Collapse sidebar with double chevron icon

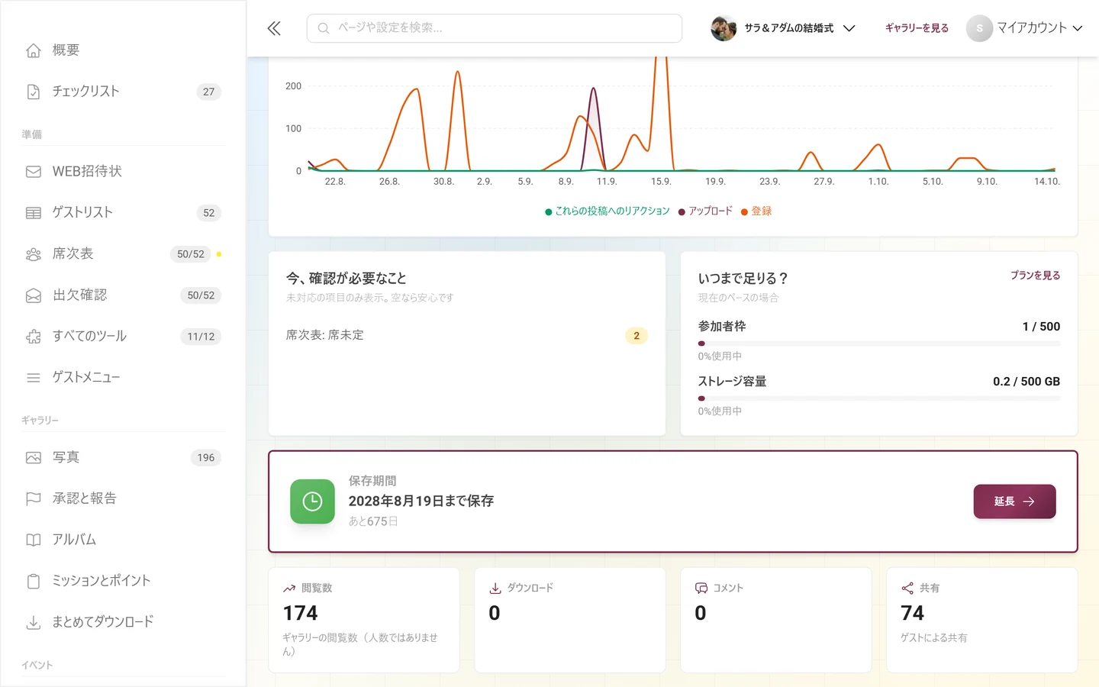point(274,28)
